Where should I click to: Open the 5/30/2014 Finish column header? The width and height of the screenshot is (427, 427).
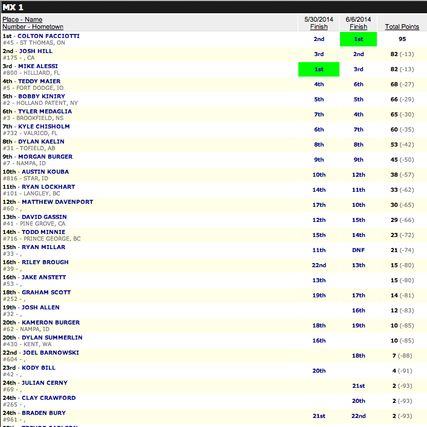pyautogui.click(x=319, y=23)
